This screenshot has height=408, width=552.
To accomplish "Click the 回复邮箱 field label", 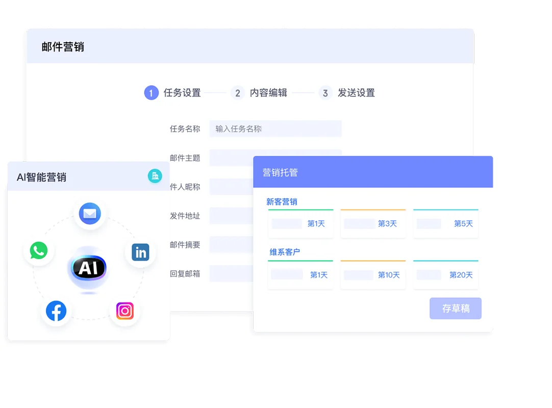I will point(185,273).
